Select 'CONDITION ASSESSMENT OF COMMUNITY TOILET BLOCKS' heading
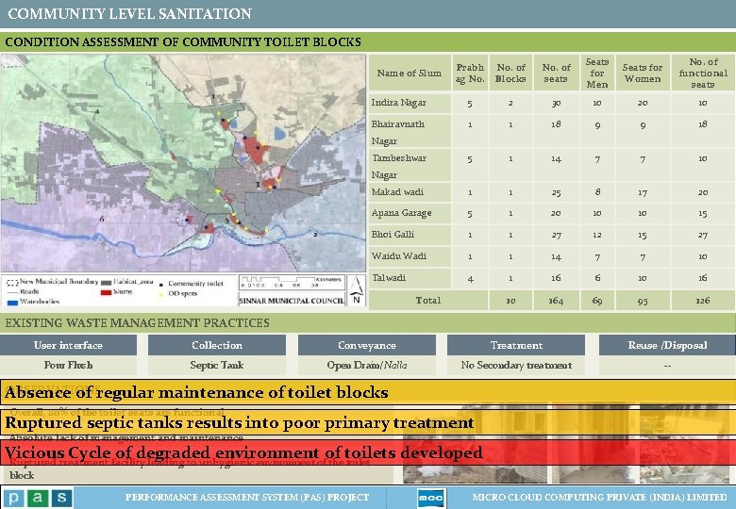 (183, 41)
